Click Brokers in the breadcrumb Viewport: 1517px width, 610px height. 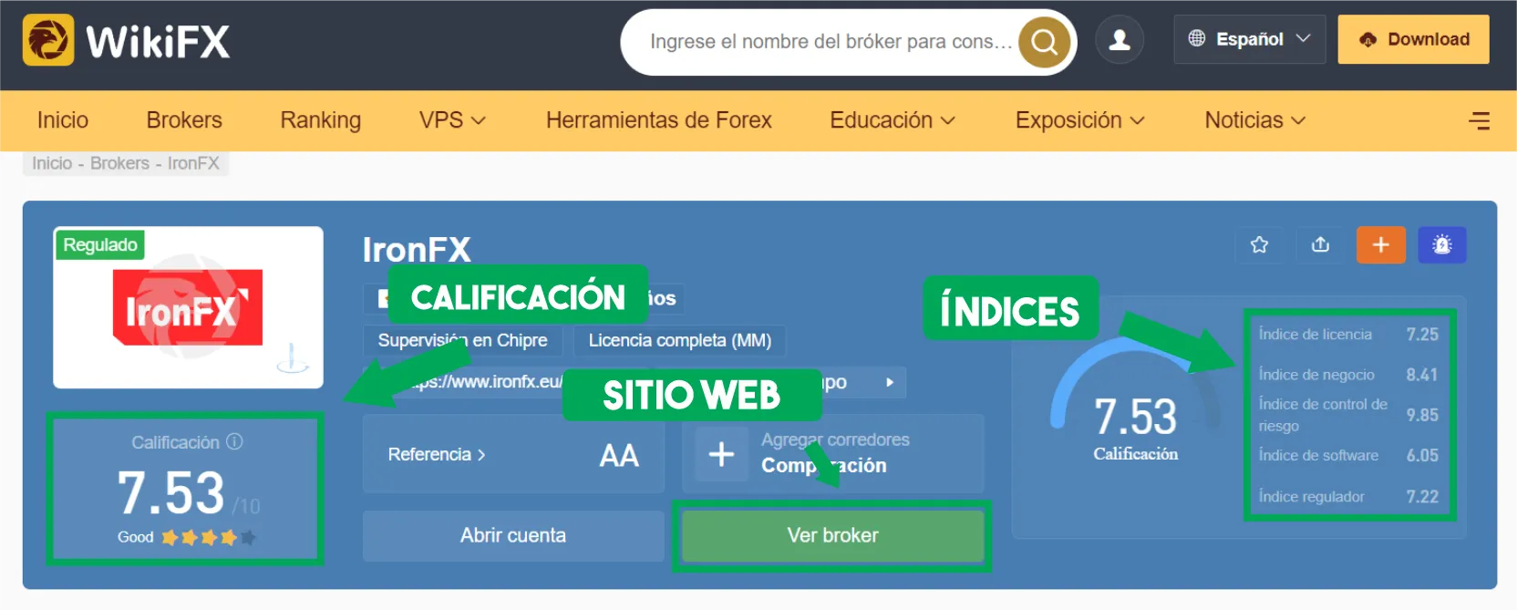tap(119, 163)
